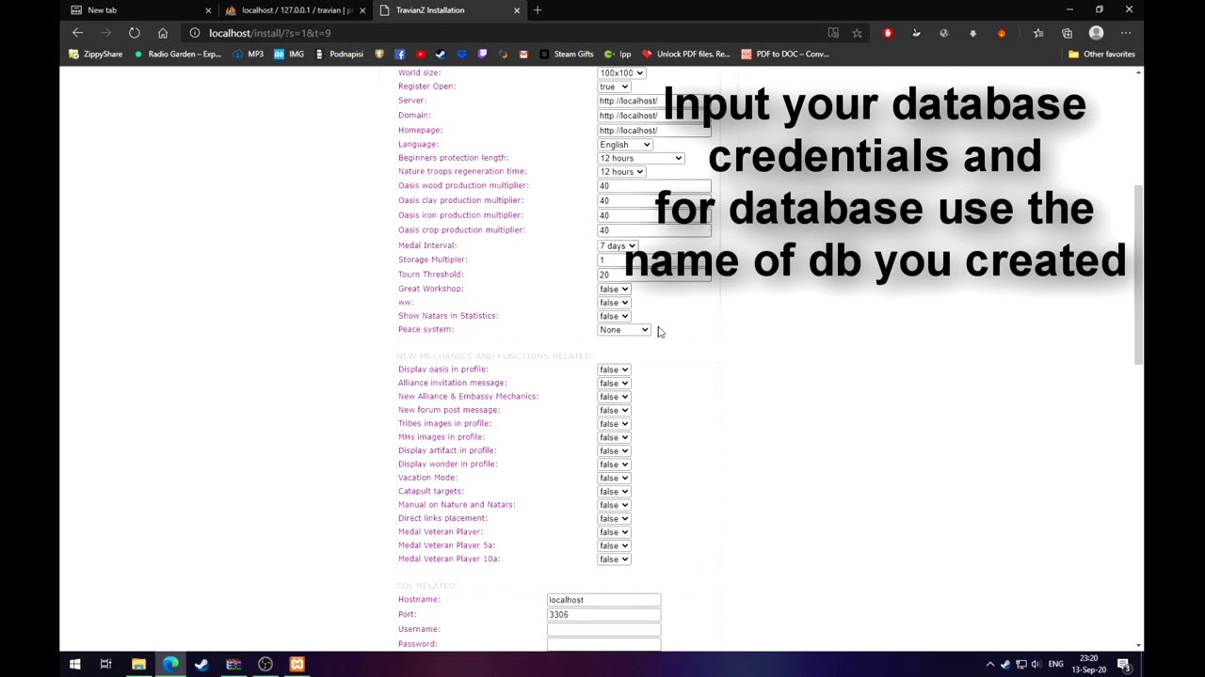Click the Tourn Threshold field
The height and width of the screenshot is (677, 1205).
click(x=654, y=275)
